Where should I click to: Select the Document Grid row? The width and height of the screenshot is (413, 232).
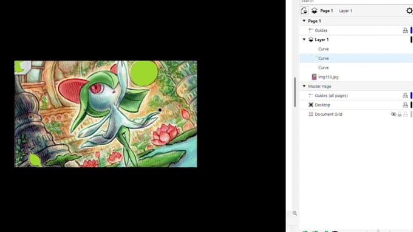pyautogui.click(x=356, y=114)
